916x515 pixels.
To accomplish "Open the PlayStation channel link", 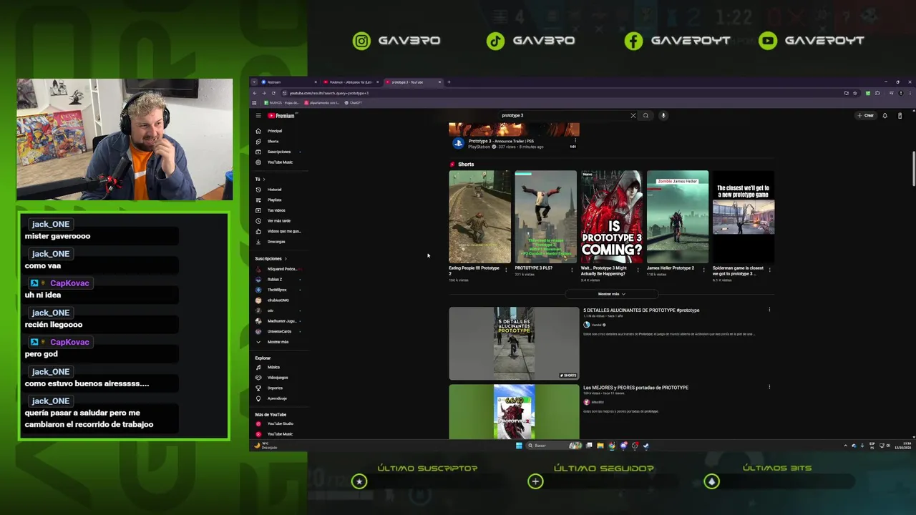I will pyautogui.click(x=479, y=147).
